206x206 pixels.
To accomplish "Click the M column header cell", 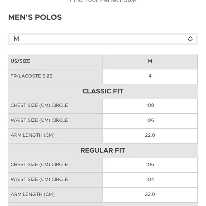I will [x=150, y=61].
